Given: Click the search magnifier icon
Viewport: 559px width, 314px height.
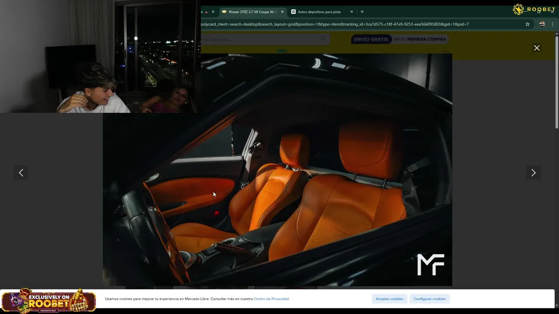Looking at the screenshot, I should point(323,39).
